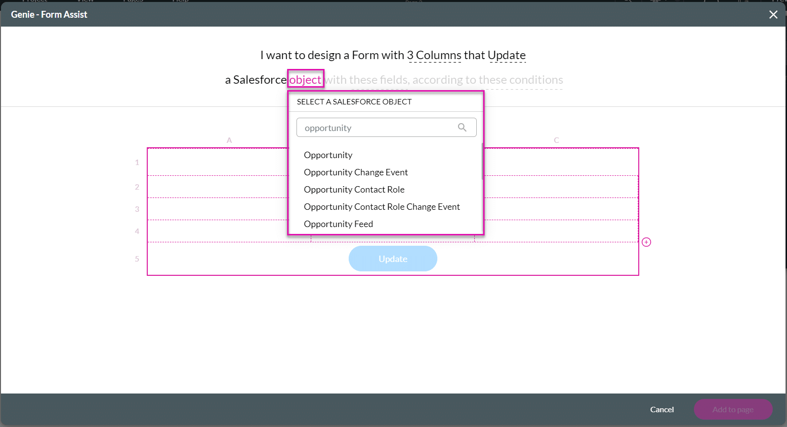Open the Update action selector
The image size is (787, 427).
click(507, 55)
